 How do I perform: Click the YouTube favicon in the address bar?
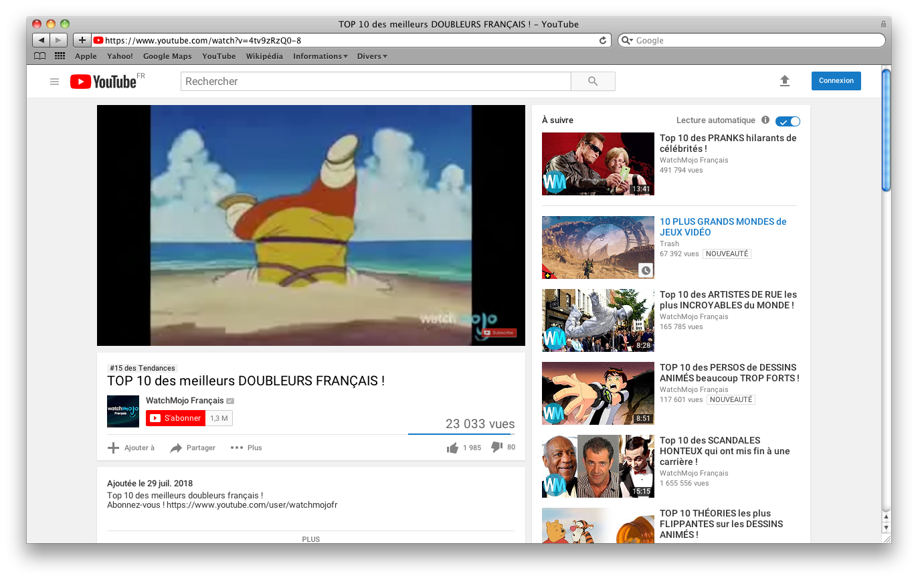point(98,40)
